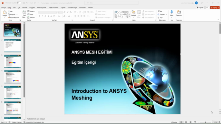Expand the Değiştir (Replace) dropdown arrow

pos(166,14)
